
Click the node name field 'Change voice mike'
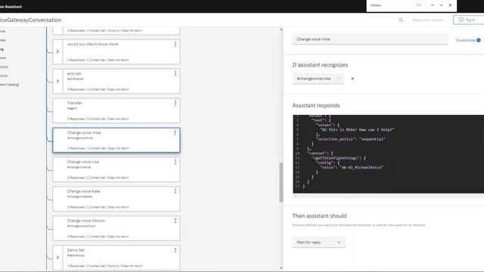[370, 39]
